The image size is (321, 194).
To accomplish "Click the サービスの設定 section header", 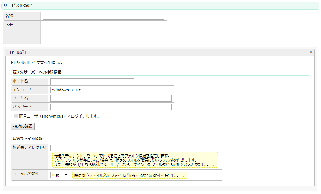I will pos(18,6).
